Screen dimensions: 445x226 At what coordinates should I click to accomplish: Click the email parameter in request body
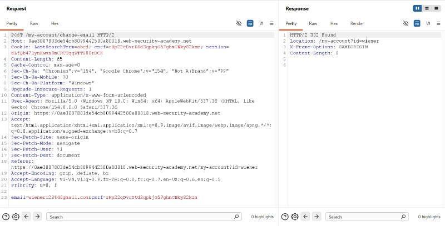tap(50, 197)
